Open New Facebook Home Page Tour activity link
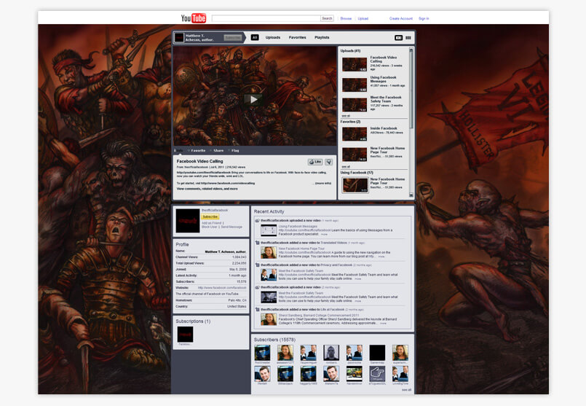This screenshot has height=406, width=586. tap(301, 249)
